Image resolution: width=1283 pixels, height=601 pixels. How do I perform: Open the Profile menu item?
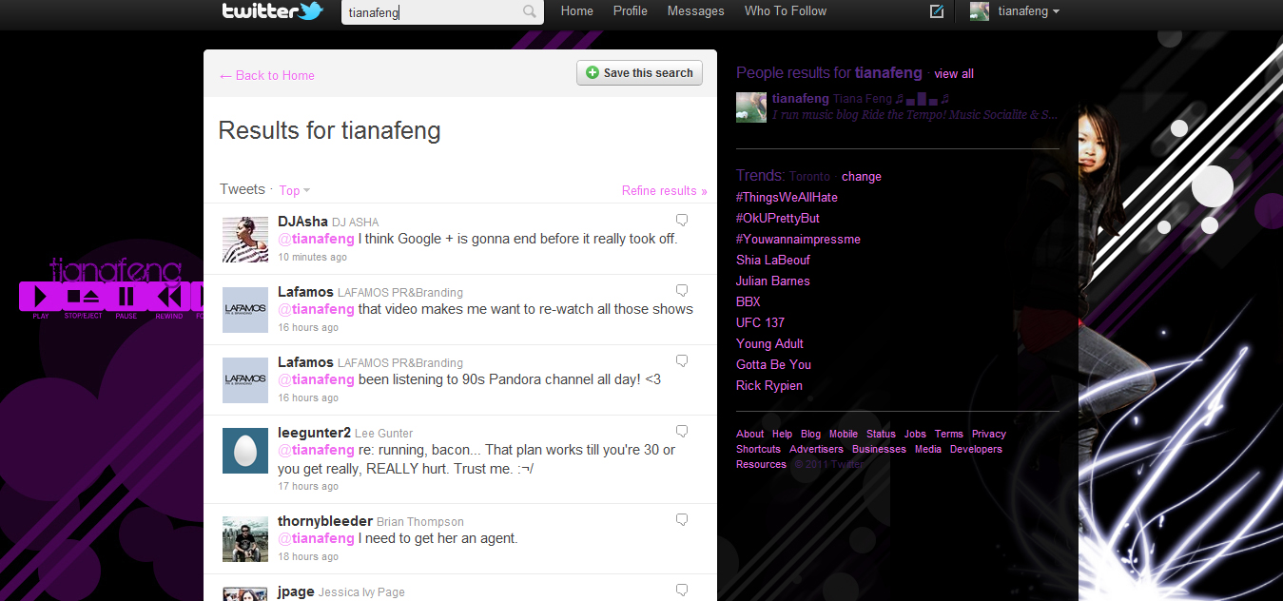point(630,11)
